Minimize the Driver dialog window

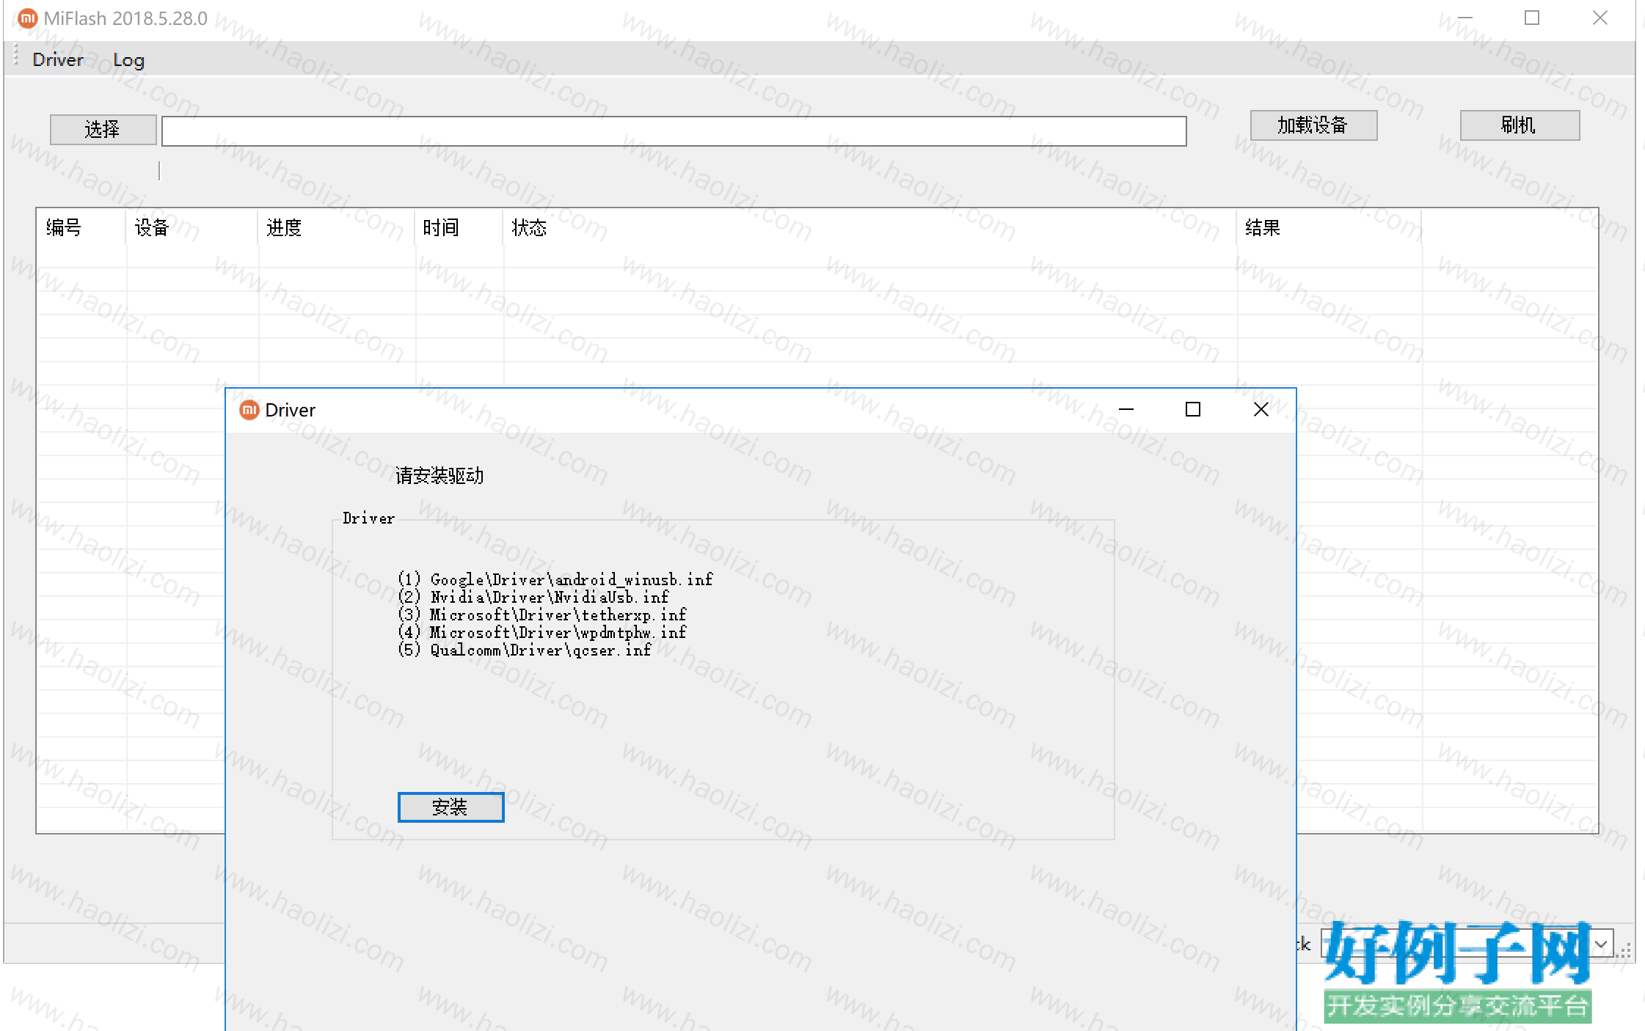tap(1126, 409)
